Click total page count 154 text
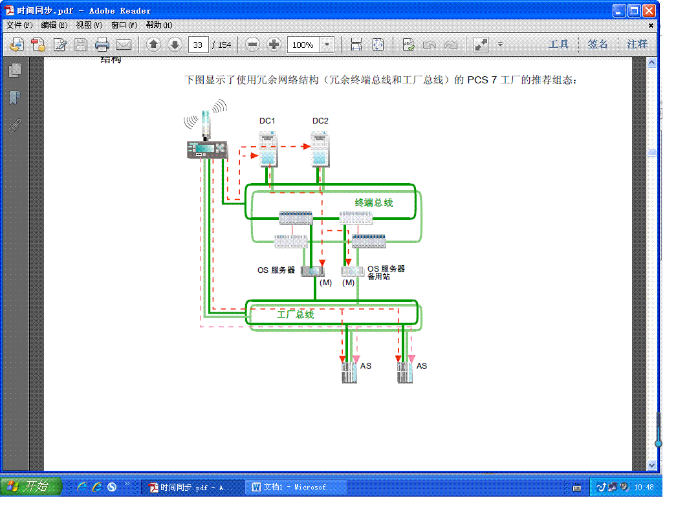The image size is (676, 507). [224, 45]
